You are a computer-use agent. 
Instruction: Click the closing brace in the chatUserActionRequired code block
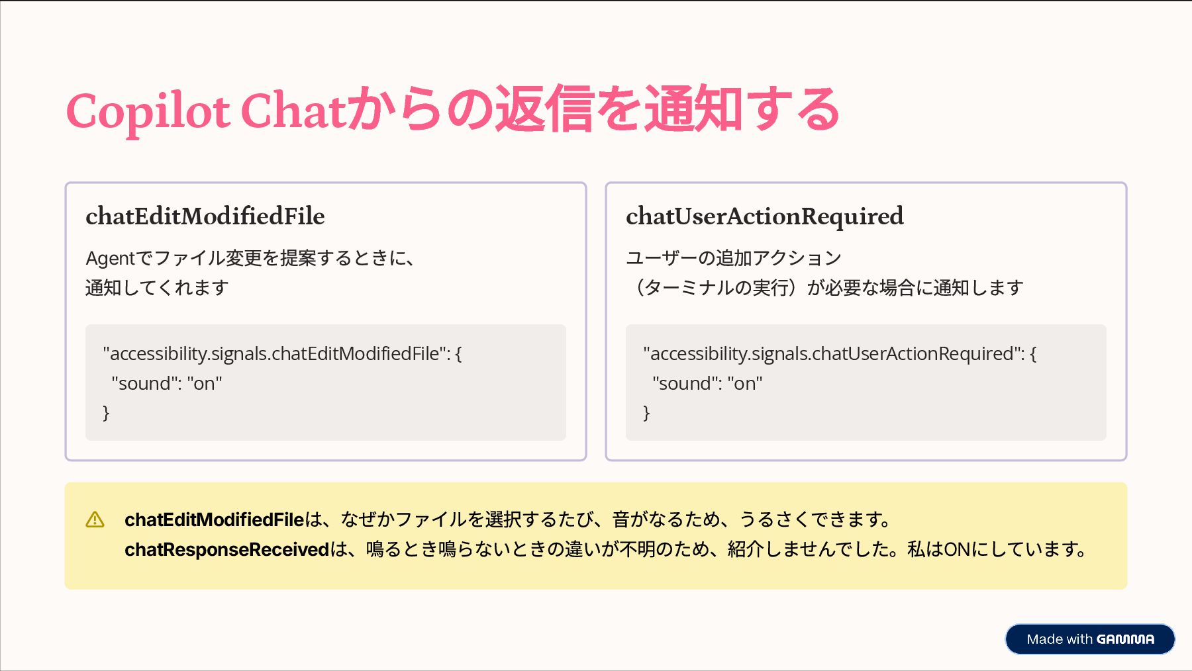[x=646, y=413]
